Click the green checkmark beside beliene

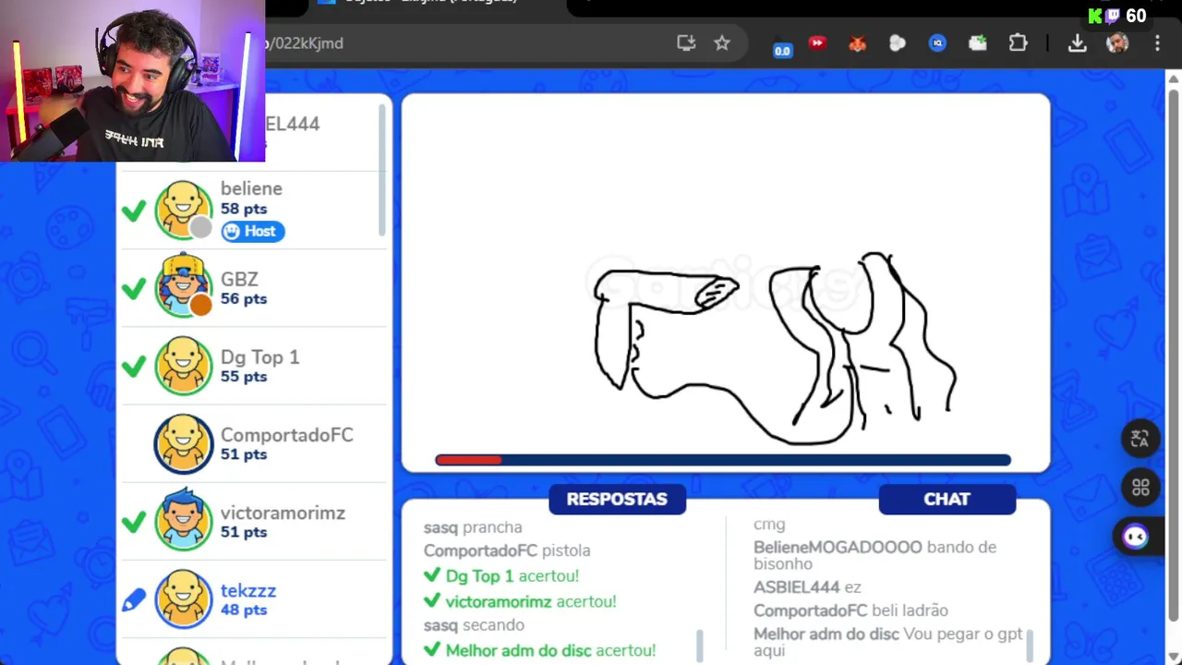134,212
